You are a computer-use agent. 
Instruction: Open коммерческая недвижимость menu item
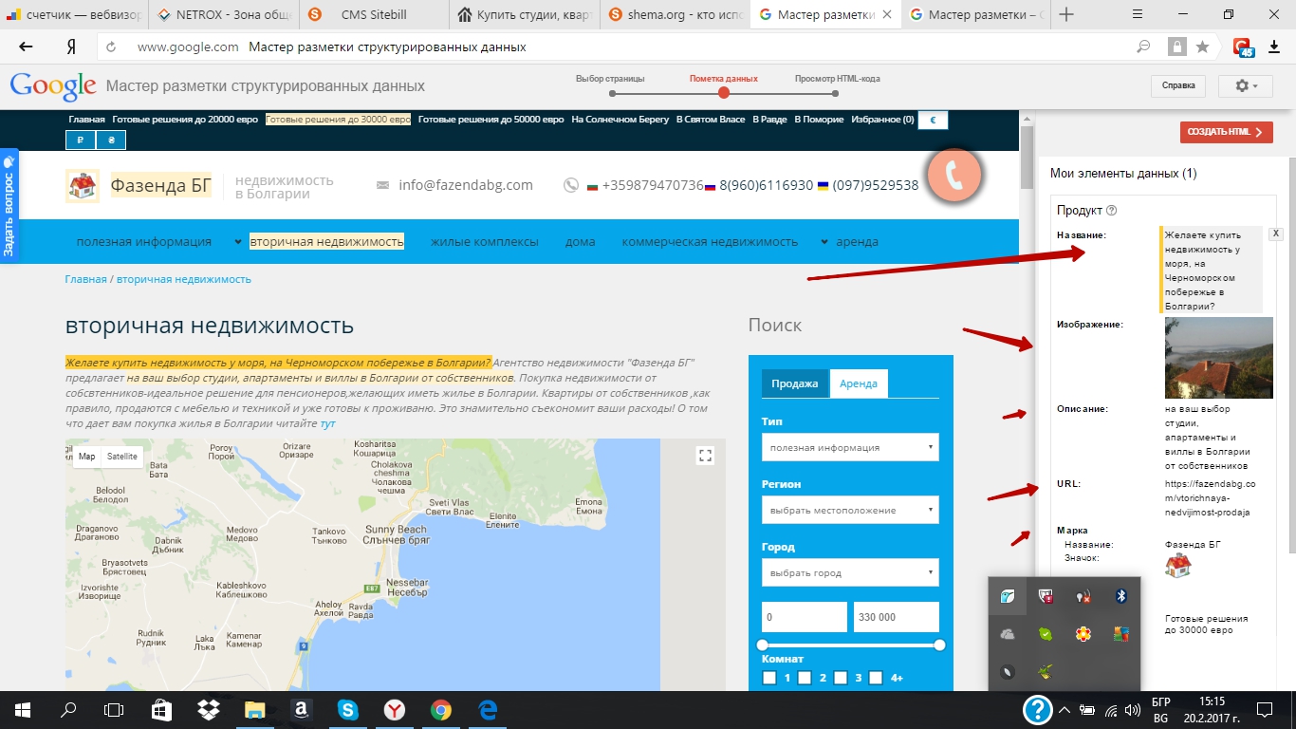click(711, 242)
